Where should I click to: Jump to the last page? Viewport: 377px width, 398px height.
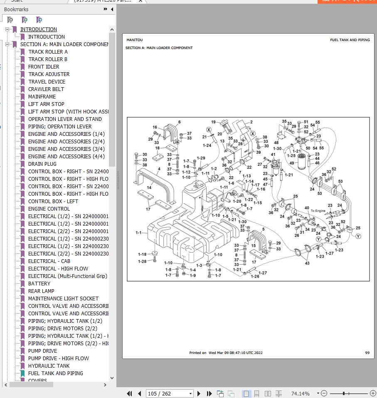(x=209, y=393)
